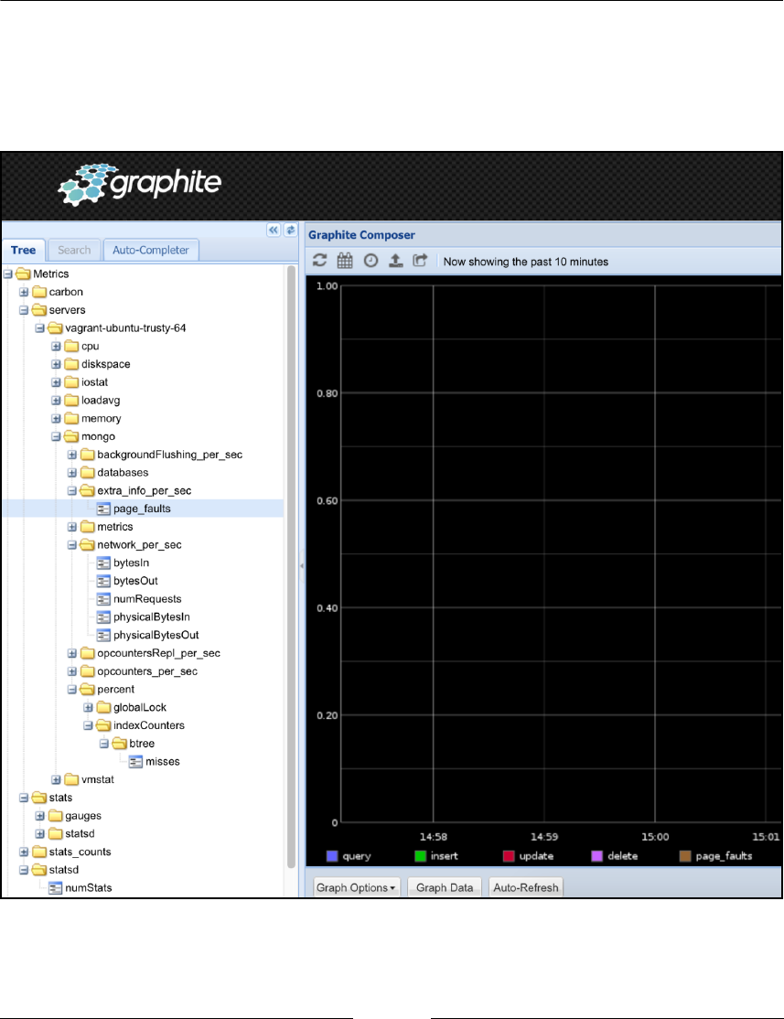Click the share graph URL icon
784x1019 pixels.
421,261
